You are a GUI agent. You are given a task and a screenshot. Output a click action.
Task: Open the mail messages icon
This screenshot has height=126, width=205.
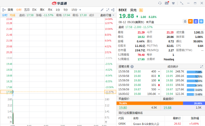click(166, 3)
